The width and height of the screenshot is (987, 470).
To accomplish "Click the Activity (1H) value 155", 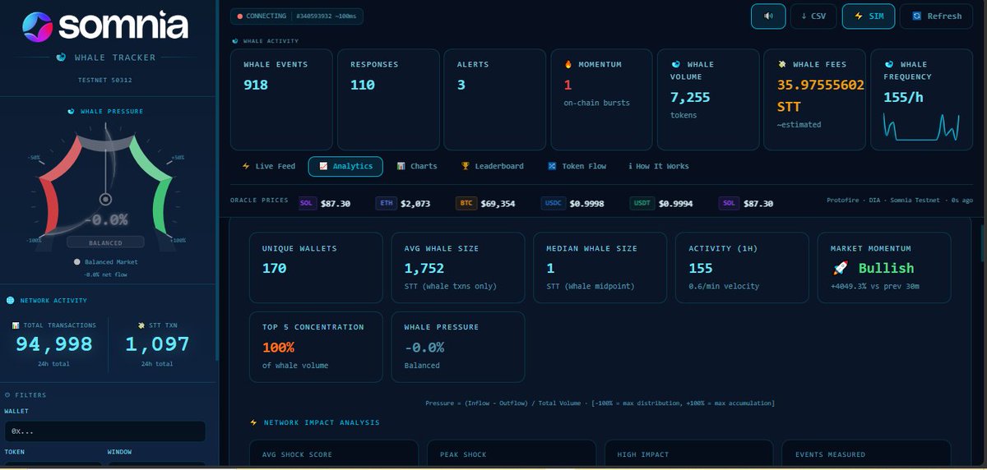I will (x=701, y=268).
